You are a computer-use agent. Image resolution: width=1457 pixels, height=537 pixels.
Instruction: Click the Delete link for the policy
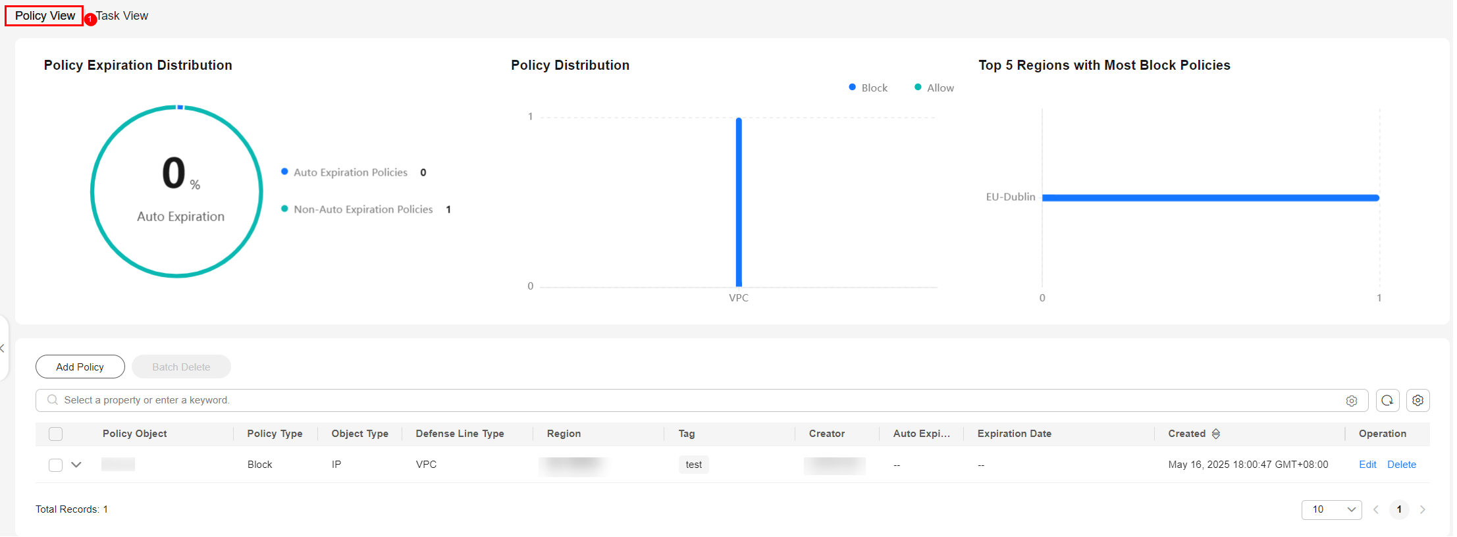(1401, 465)
